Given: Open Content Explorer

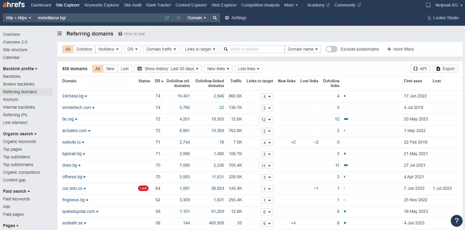Looking at the screenshot, I should point(191,5).
